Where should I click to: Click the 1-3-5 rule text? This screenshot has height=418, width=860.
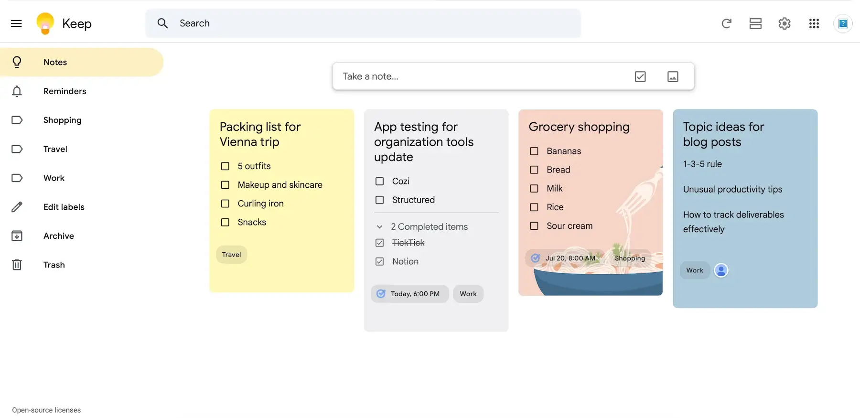coord(702,164)
